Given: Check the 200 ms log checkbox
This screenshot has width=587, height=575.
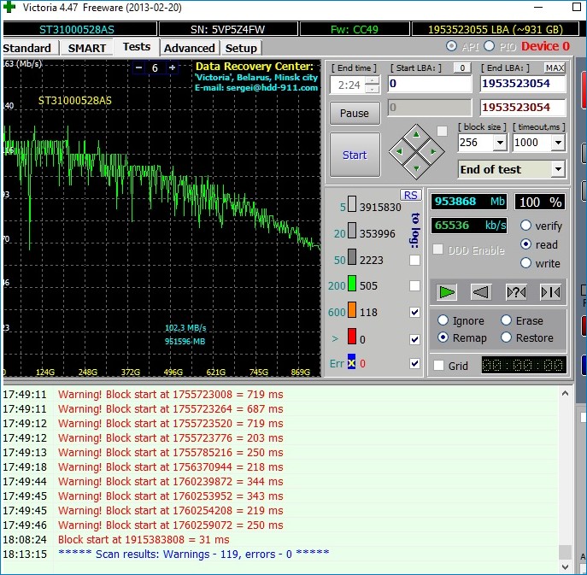Looking at the screenshot, I should (414, 286).
